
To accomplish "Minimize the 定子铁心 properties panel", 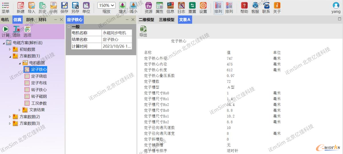I will pos(127,20).
